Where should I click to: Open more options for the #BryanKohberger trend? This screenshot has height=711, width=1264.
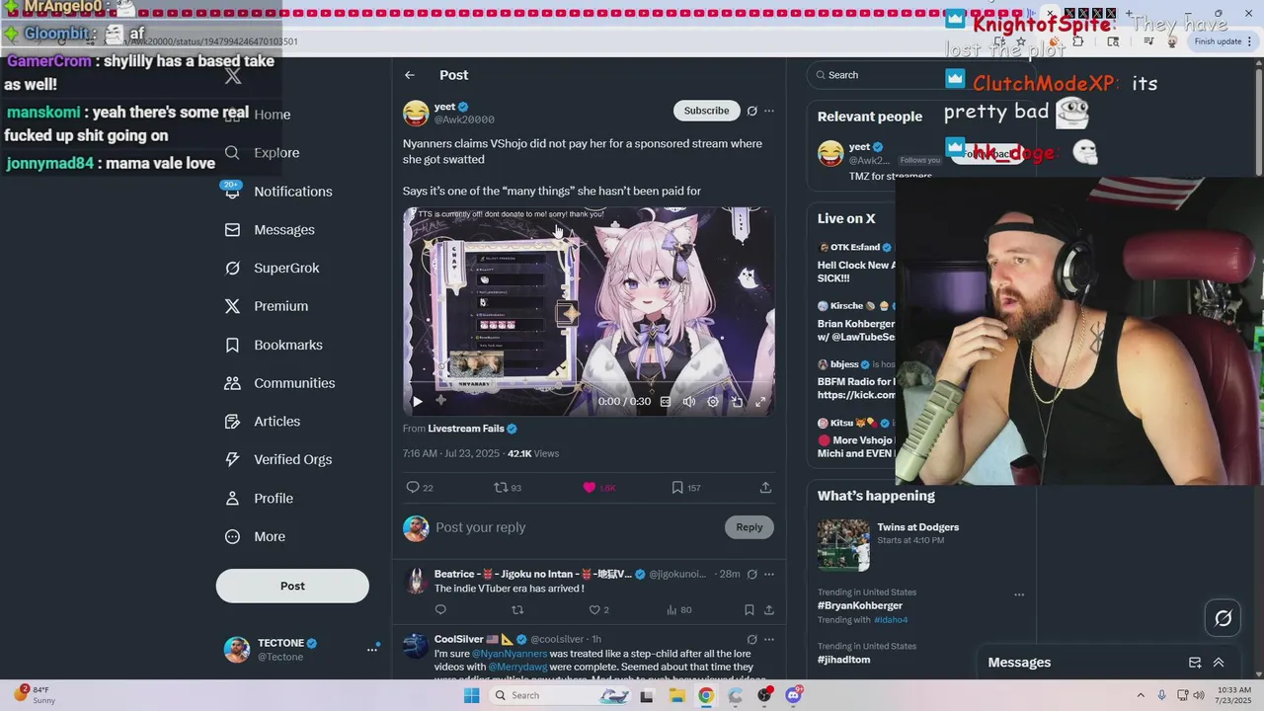pos(1019,594)
